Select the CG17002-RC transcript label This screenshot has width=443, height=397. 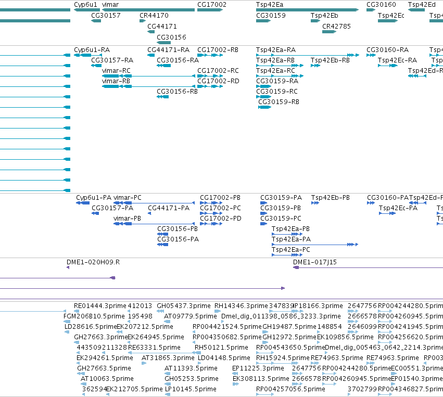[x=218, y=71]
